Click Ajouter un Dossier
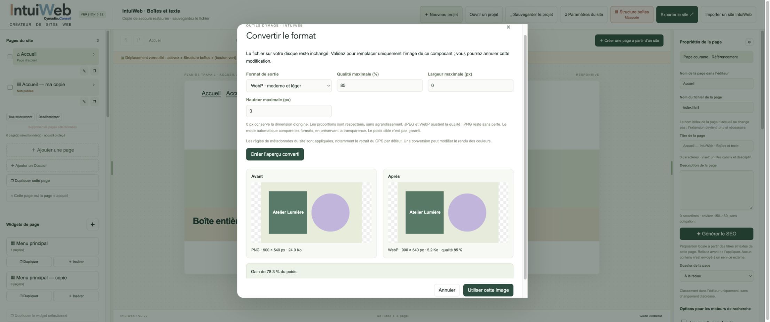 [53, 166]
